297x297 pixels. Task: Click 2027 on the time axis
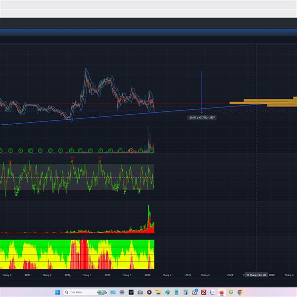(x=188, y=275)
